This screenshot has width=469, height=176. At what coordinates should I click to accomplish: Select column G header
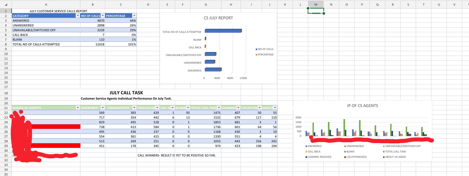pyautogui.click(x=206, y=5)
